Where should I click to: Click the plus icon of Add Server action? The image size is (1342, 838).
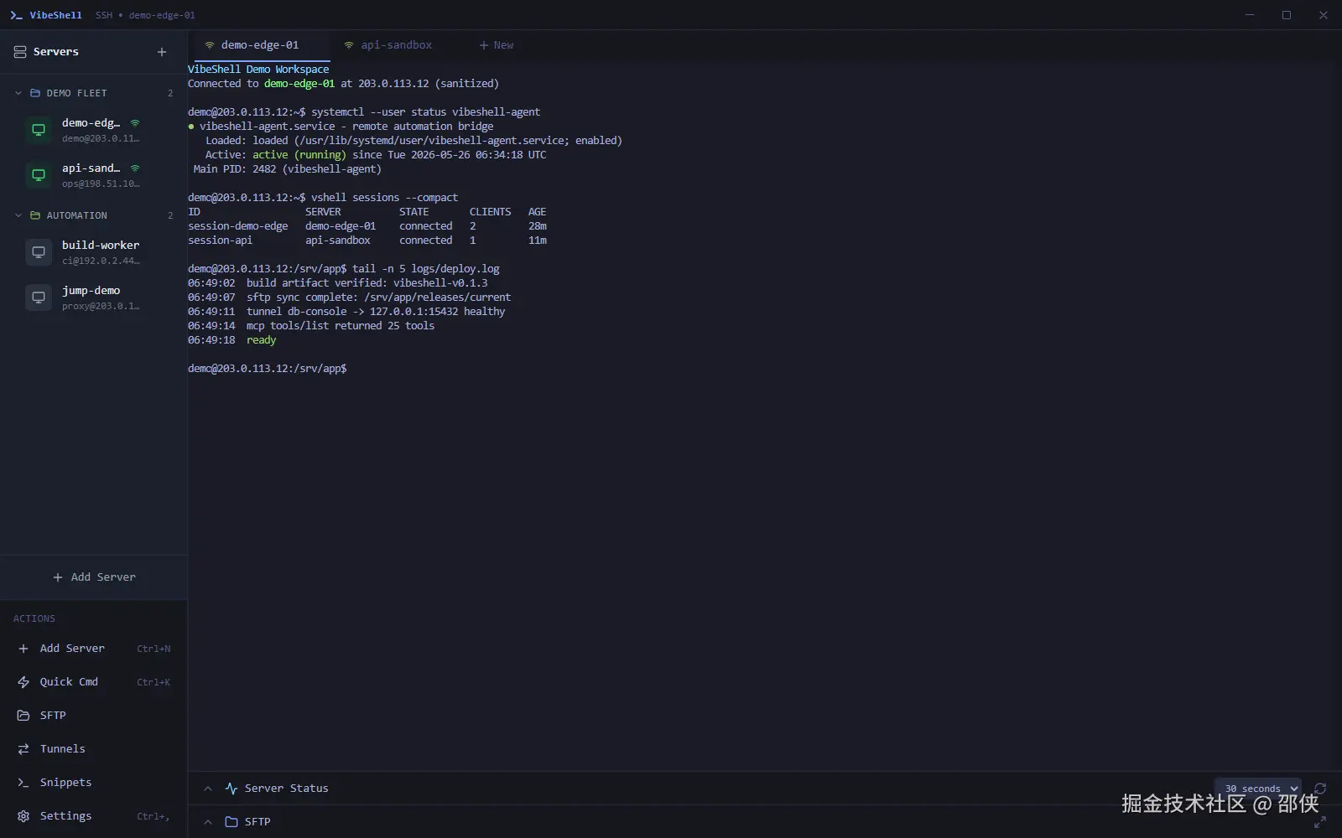[23, 649]
